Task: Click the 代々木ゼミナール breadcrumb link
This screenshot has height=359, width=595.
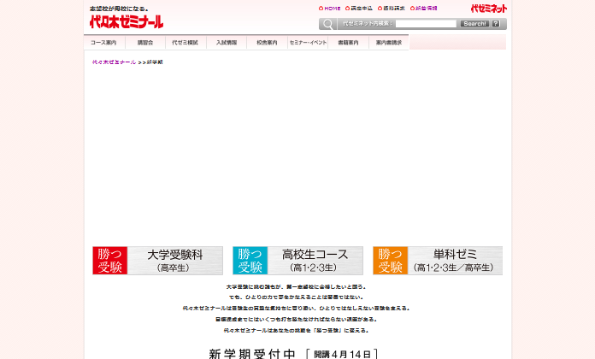Action: (x=114, y=62)
